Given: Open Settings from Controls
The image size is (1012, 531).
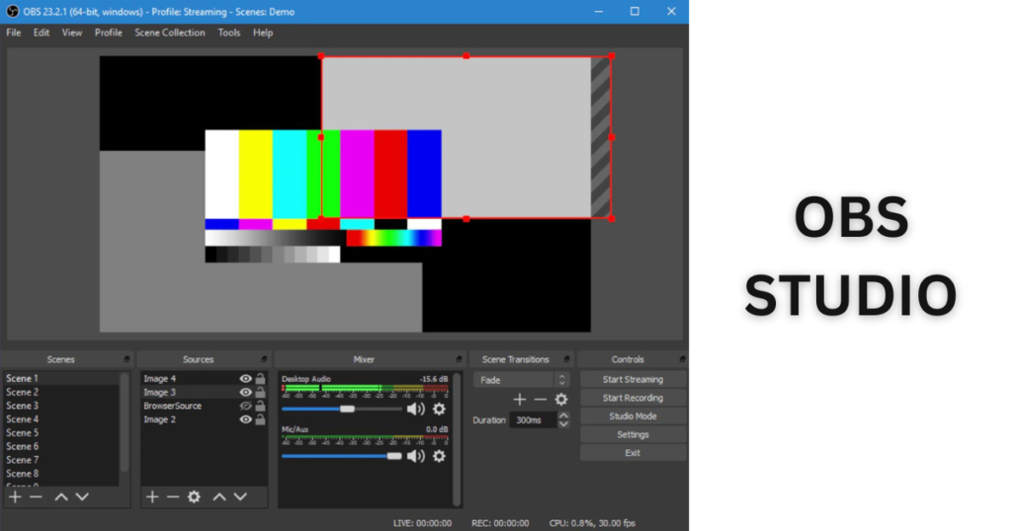Looking at the screenshot, I should (632, 435).
